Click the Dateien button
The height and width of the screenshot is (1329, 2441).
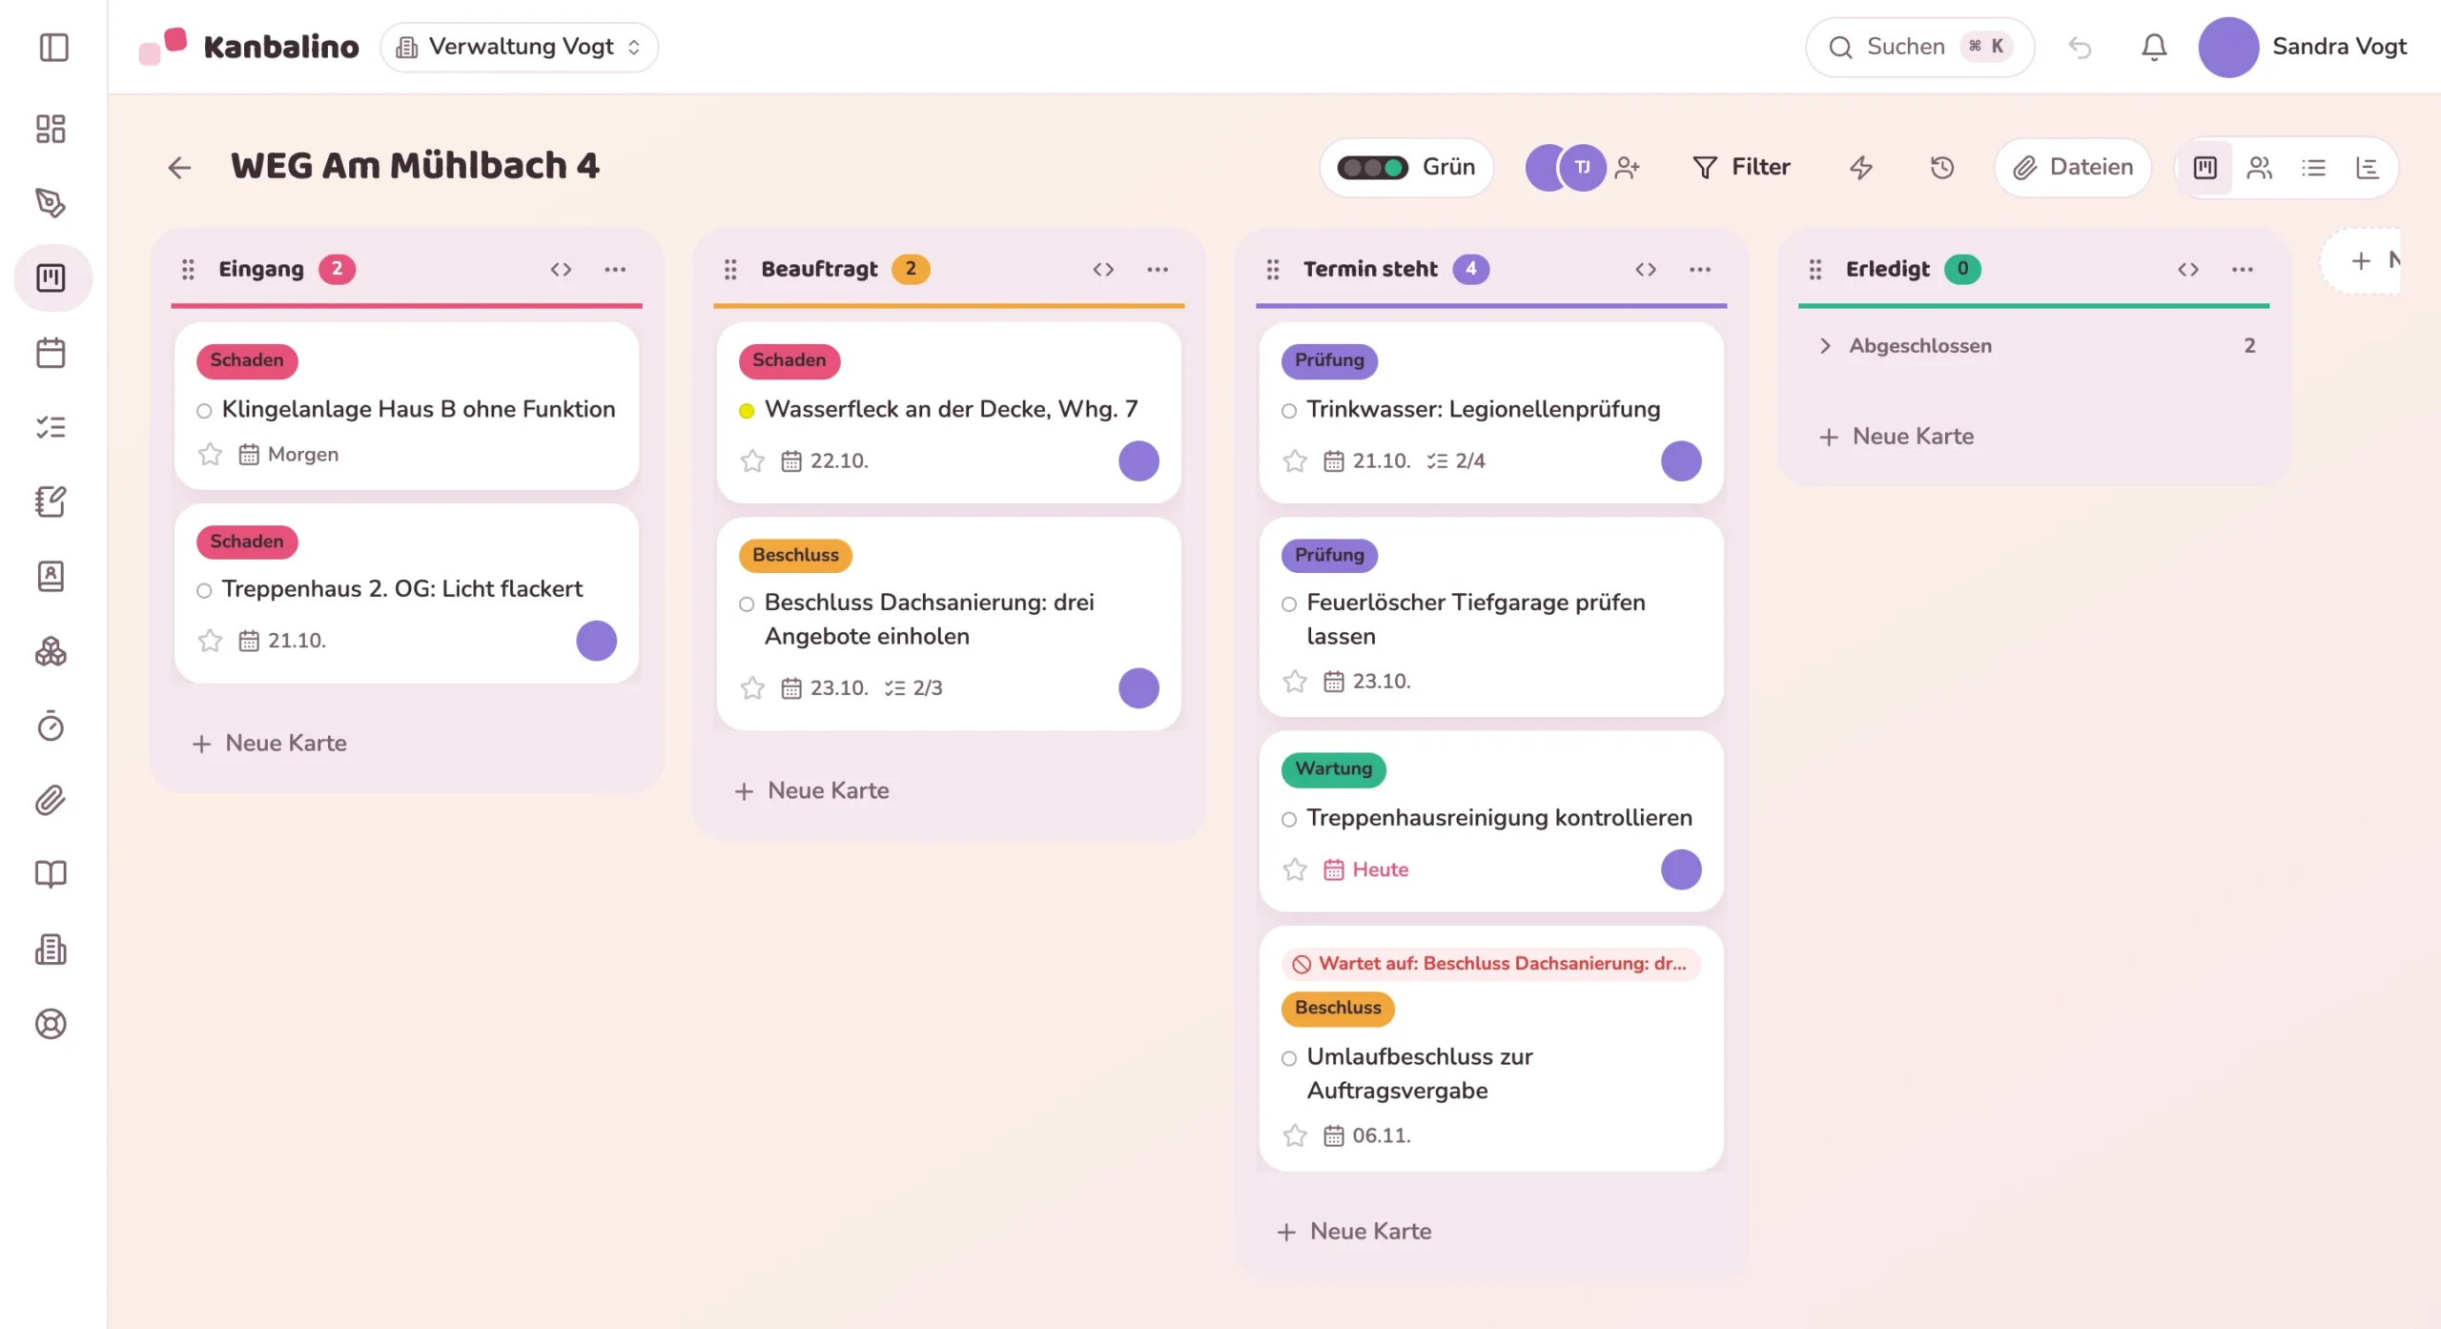pyautogui.click(x=2072, y=168)
